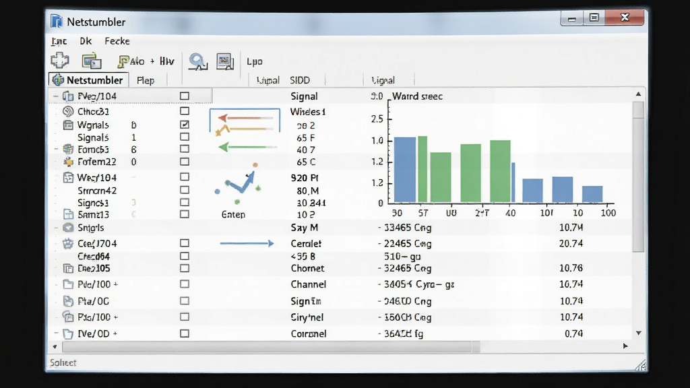Screen dimensions: 690x388
Task: Click the Netstumbler app icon in title bar
Action: (x=57, y=22)
